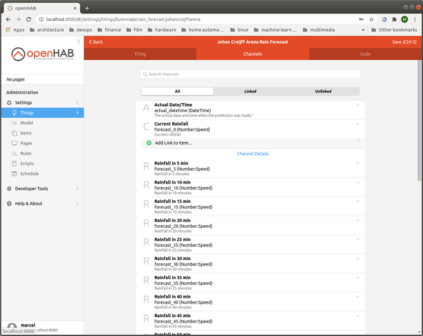Click the Items icon in sidebar
423x336 pixels.
(14, 133)
